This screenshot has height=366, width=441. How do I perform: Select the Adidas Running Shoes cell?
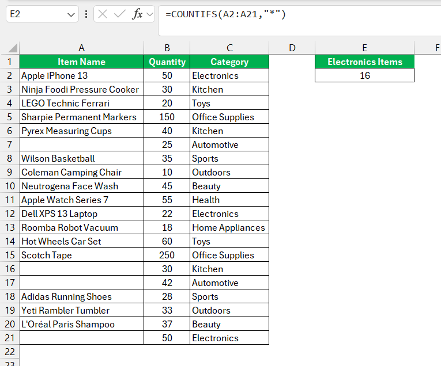pos(81,296)
